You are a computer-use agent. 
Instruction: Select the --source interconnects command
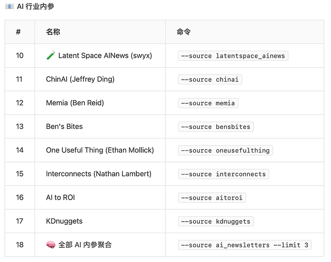click(224, 174)
